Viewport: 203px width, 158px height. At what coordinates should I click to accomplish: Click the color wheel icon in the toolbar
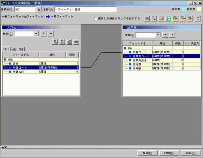190,19
